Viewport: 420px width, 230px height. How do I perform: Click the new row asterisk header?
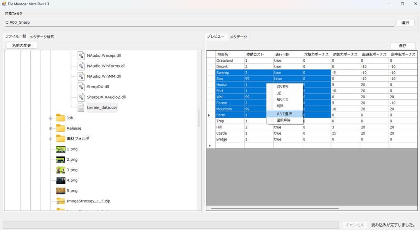[x=211, y=146]
